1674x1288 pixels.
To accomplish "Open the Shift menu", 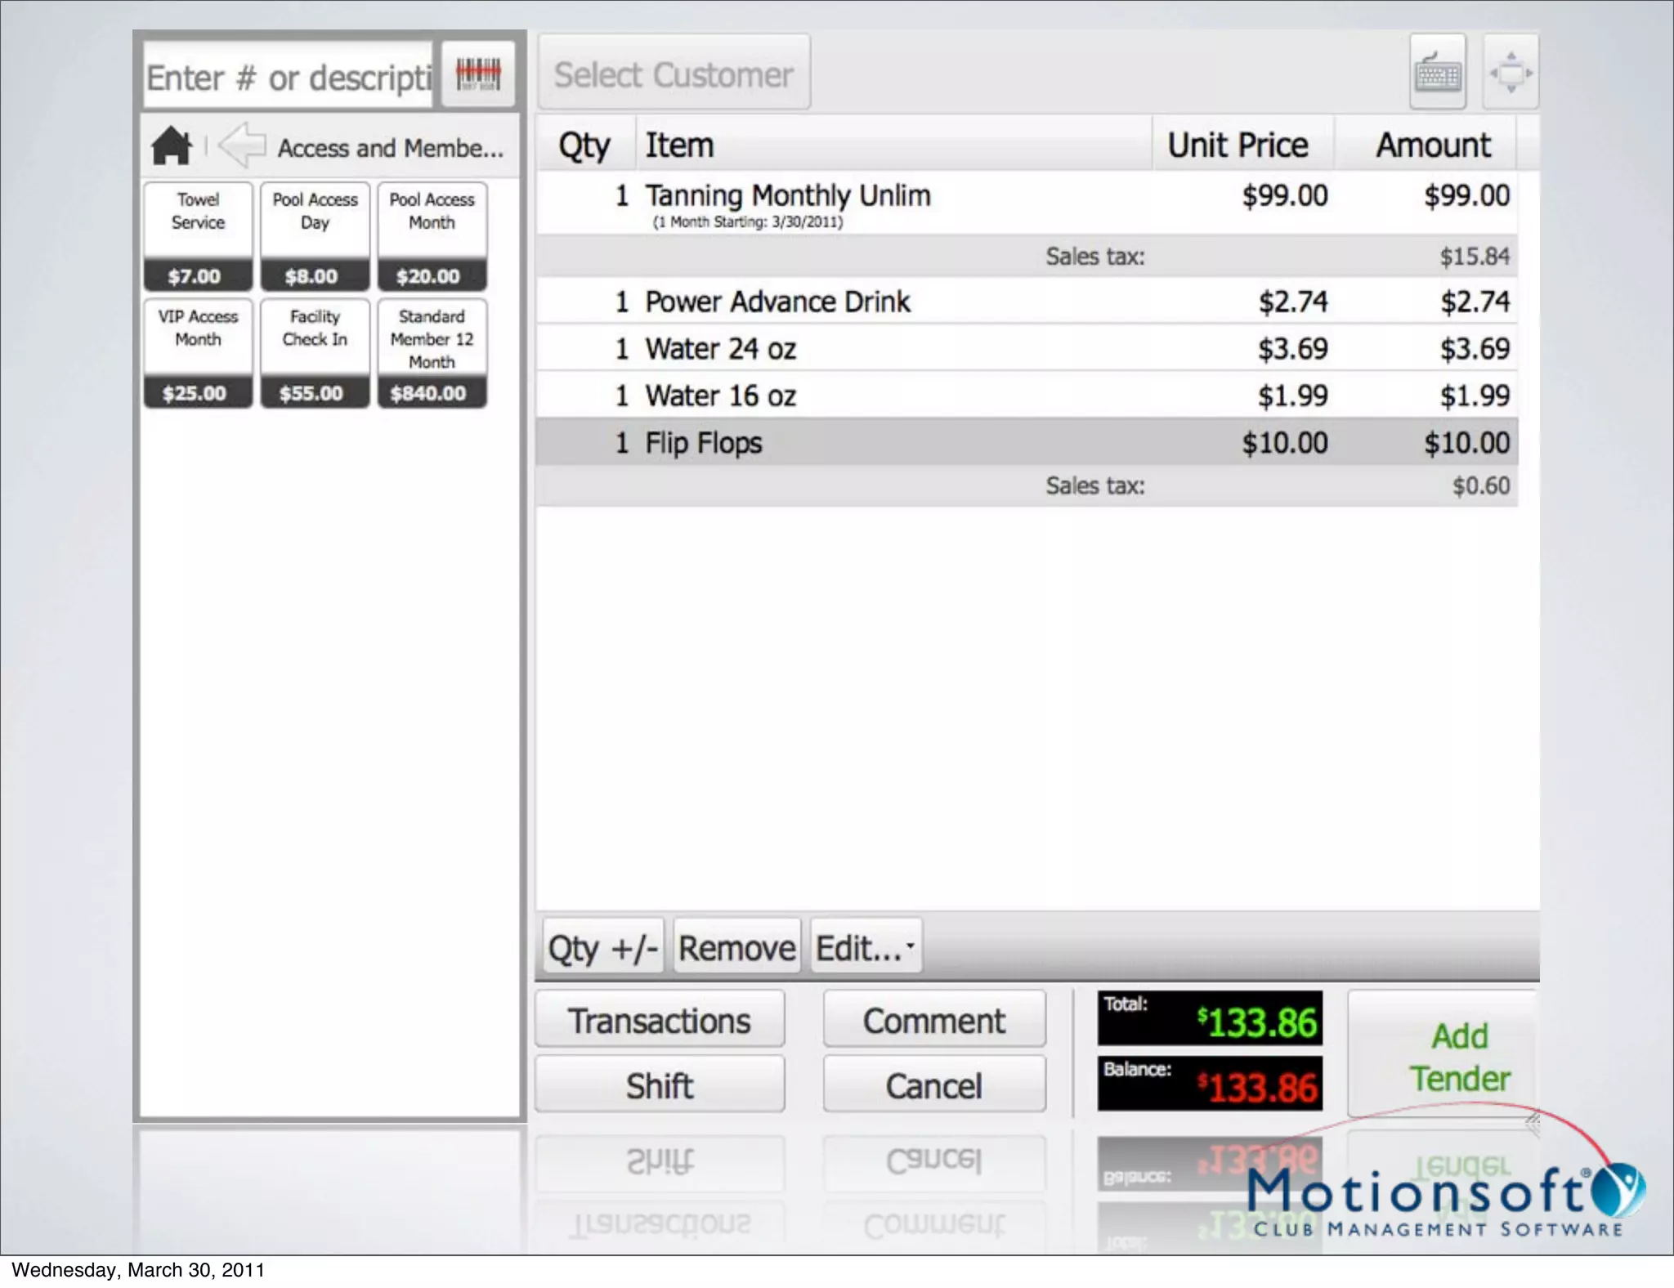I will 660,1085.
